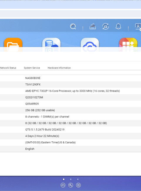This screenshot has height=191, width=141.
Task: Click the NAS80B39E server name row
Action: click(70, 78)
